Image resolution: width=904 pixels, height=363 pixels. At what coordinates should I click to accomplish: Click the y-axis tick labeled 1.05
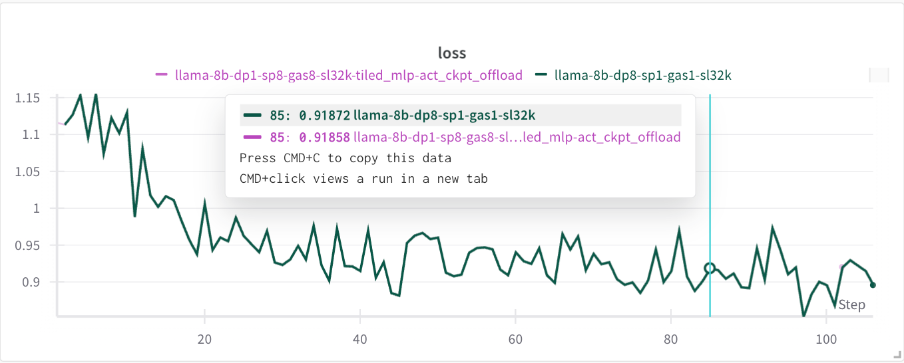27,172
